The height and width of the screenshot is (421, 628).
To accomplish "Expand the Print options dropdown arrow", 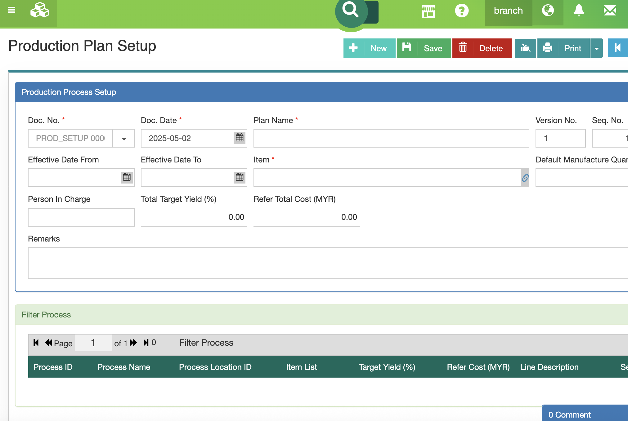I will tap(596, 48).
